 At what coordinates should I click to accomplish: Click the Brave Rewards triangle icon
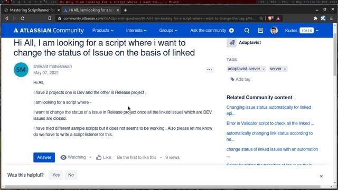click(278, 18)
